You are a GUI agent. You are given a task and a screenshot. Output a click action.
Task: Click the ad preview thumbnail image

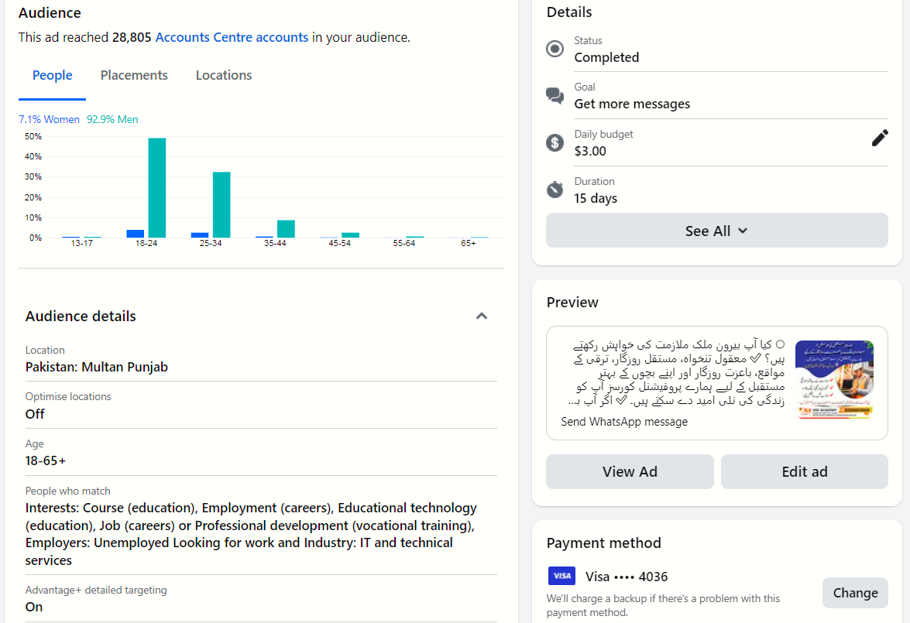(834, 380)
